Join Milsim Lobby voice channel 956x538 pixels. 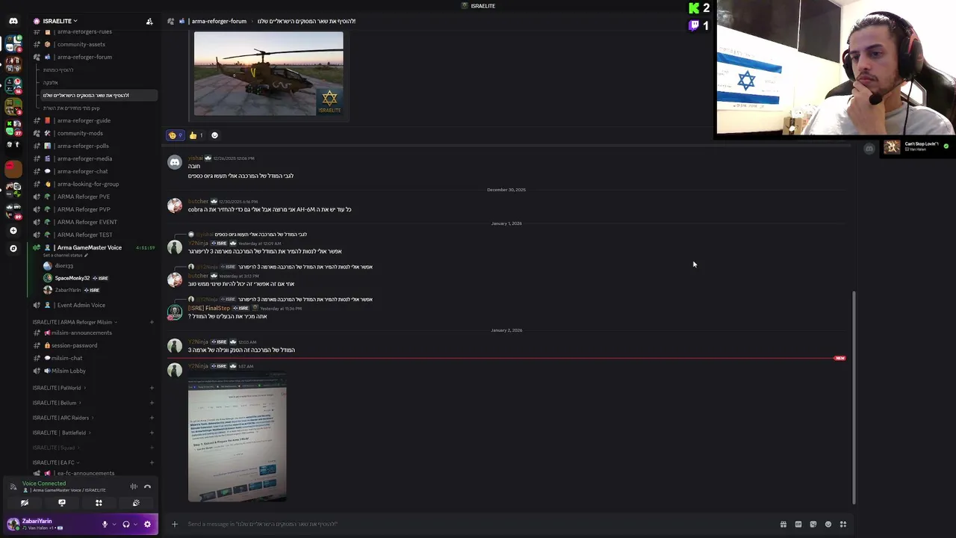point(68,371)
